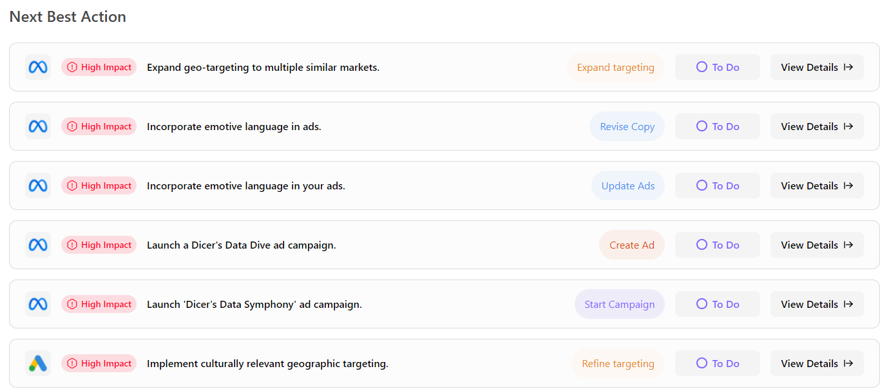This screenshot has width=880, height=389.
Task: Click Meta icon beside Data Dive campaign
Action: coord(38,245)
